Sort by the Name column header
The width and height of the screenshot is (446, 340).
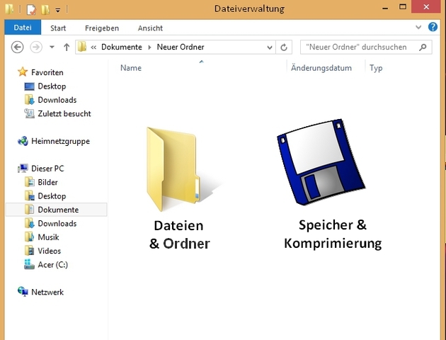coord(131,68)
